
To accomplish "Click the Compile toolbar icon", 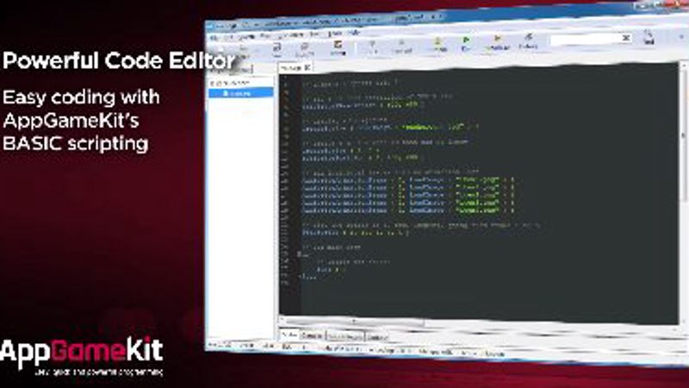I will tap(438, 45).
